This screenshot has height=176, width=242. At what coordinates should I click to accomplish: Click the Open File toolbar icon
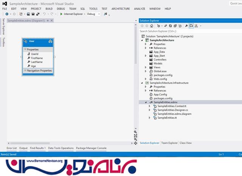pos(28,14)
